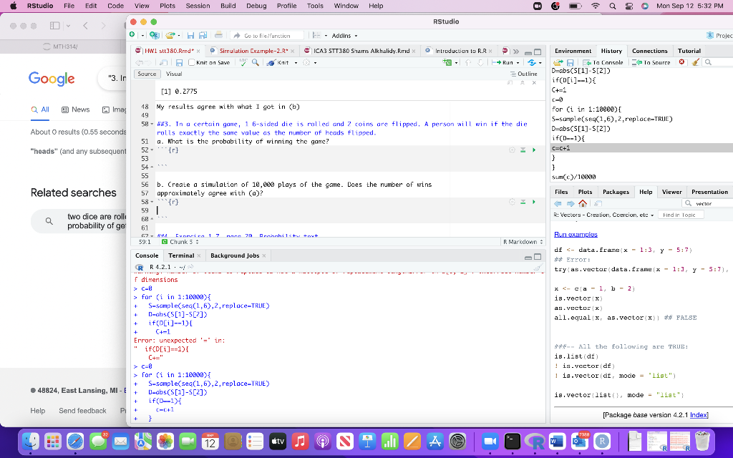Open the help topic title dropdown
The width and height of the screenshot is (733, 458).
603,215
